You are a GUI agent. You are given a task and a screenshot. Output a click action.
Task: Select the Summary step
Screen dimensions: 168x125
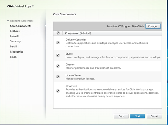15,41
